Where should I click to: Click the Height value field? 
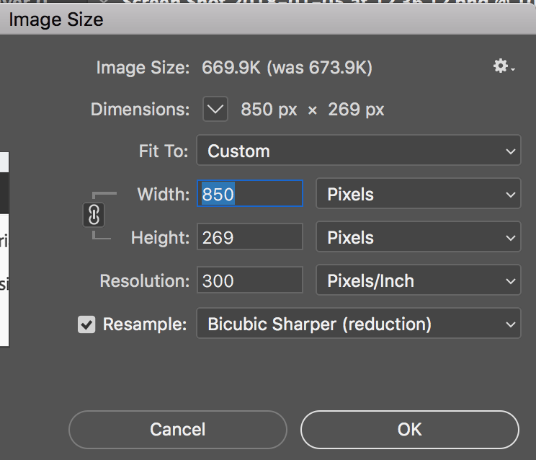pos(249,237)
